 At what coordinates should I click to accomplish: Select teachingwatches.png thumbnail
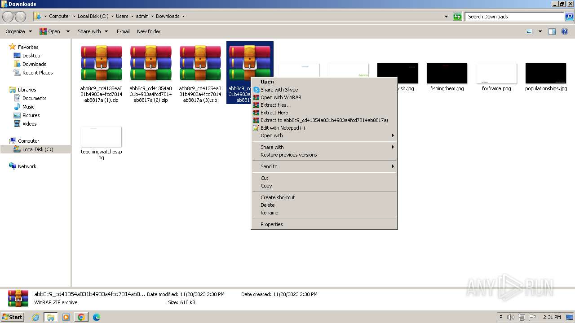(x=101, y=136)
